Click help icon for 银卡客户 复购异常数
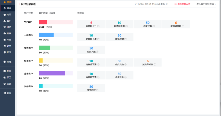Screen dimensions: 221x116 coord(155,64)
